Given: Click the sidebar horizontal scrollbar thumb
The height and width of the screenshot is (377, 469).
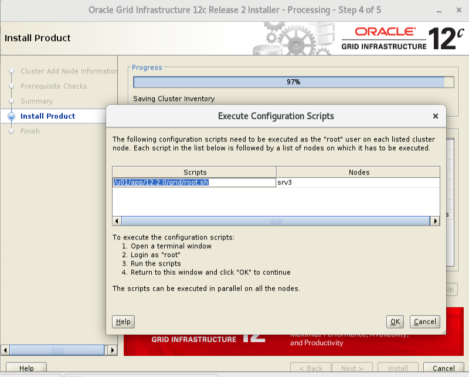Looking at the screenshot, I should pyautogui.click(x=57, y=350).
